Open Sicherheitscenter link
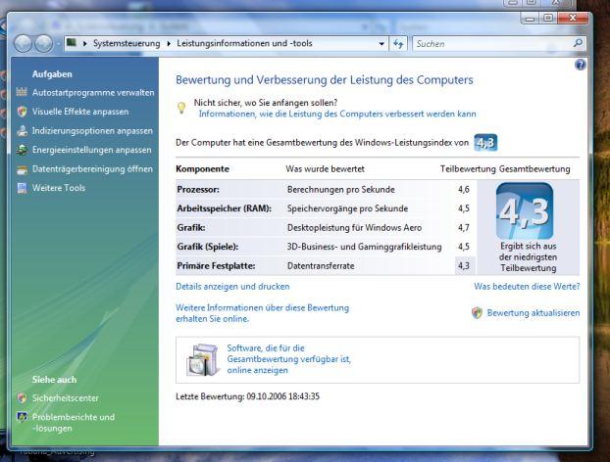 66,398
